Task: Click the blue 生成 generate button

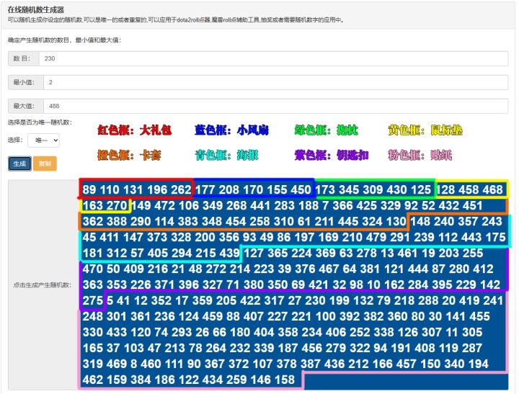Action: [x=19, y=164]
